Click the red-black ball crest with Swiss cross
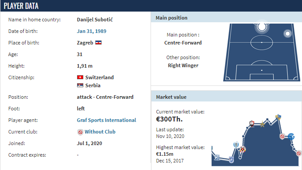This screenshot has width=302, height=170. pyautogui.click(x=242, y=149)
